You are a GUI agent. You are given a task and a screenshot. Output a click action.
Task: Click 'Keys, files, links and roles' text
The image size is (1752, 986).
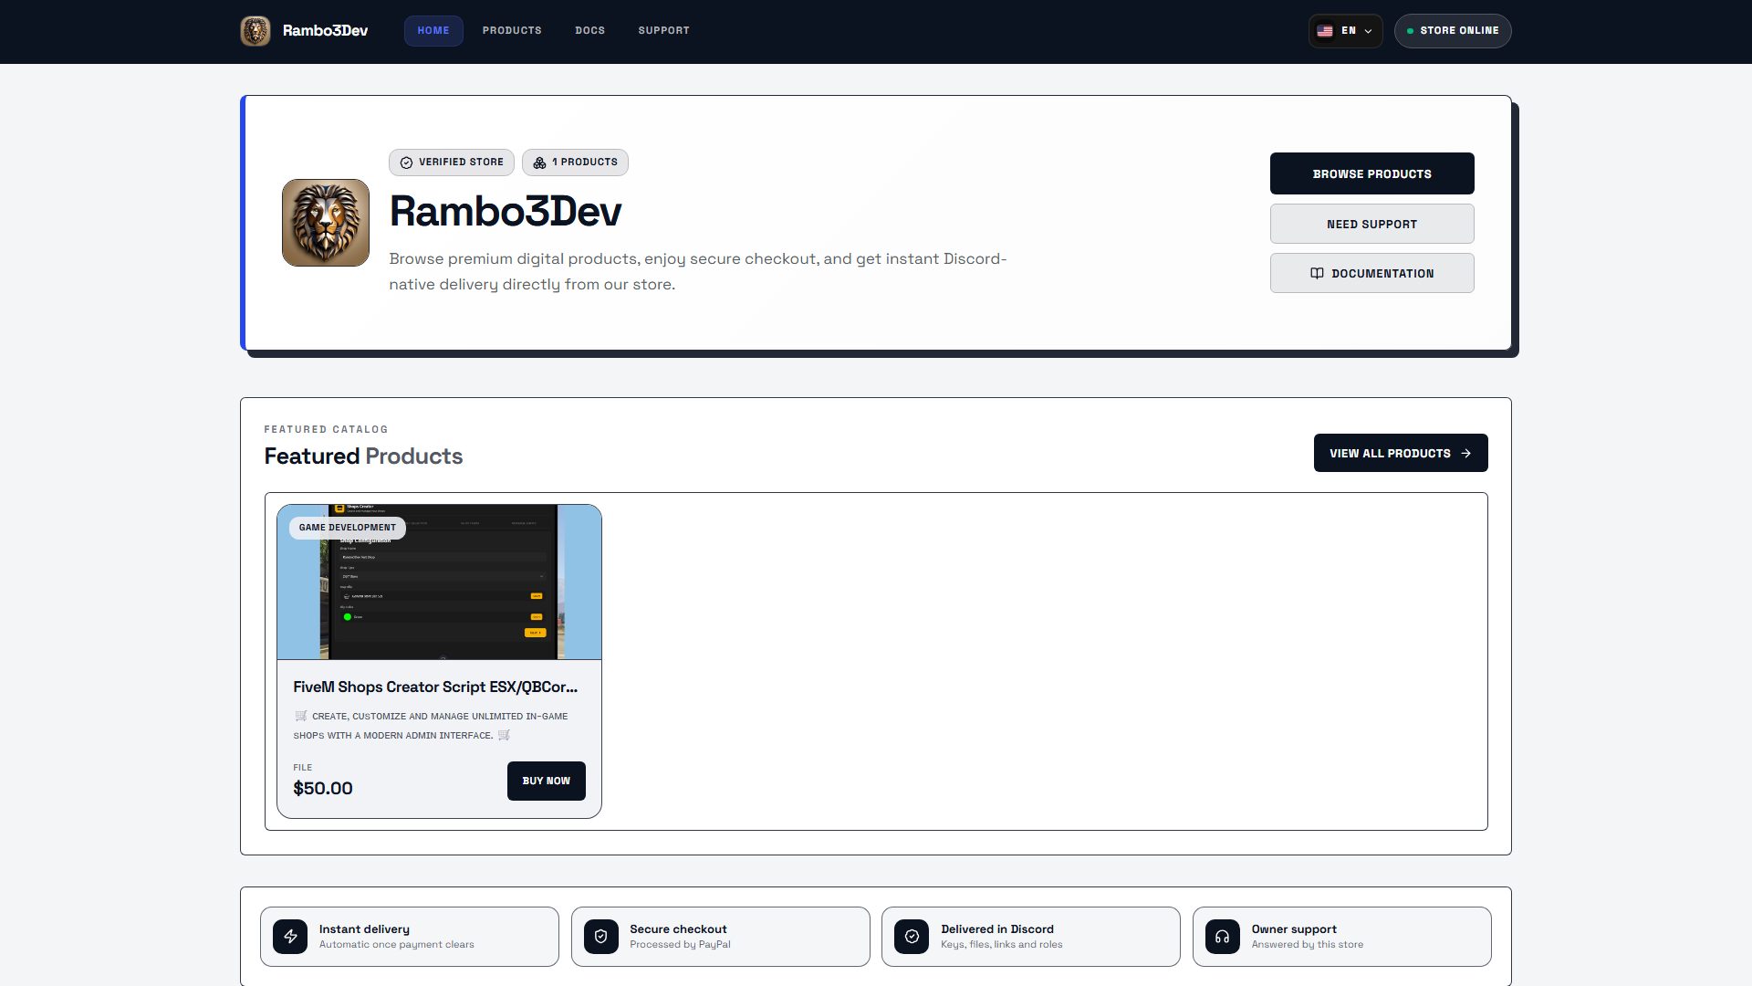click(x=1002, y=945)
